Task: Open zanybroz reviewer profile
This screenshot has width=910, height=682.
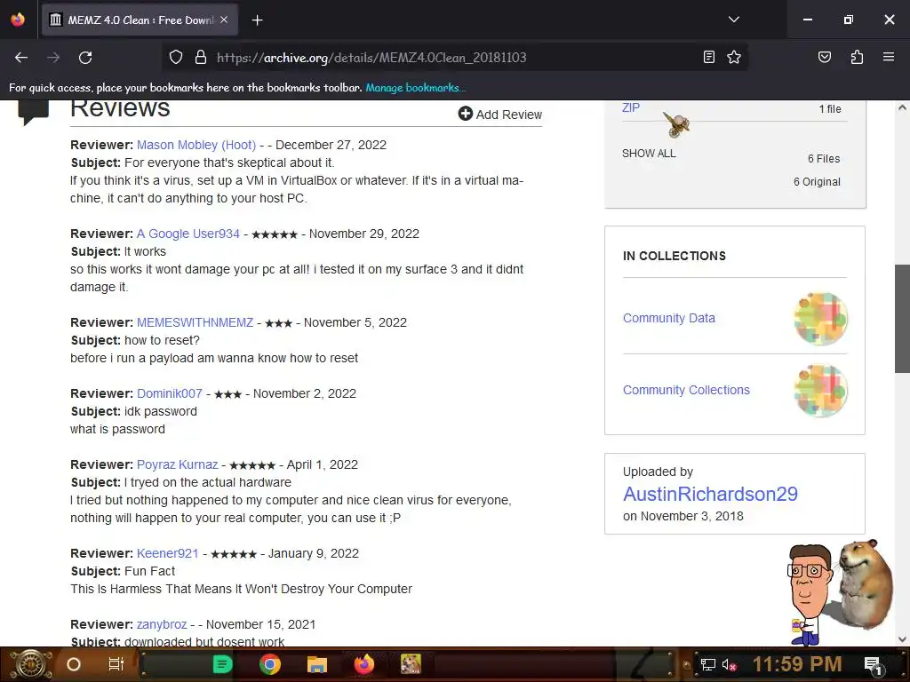Action: point(162,624)
